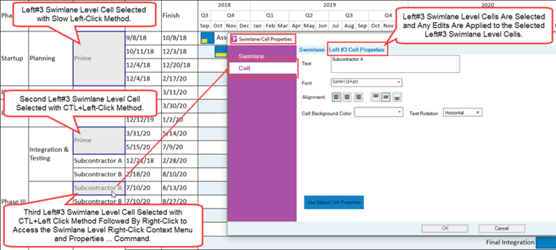Click inside the Text field containing Subcontractor A
Image resolution: width=556 pixels, height=250 pixels.
pyautogui.click(x=395, y=64)
